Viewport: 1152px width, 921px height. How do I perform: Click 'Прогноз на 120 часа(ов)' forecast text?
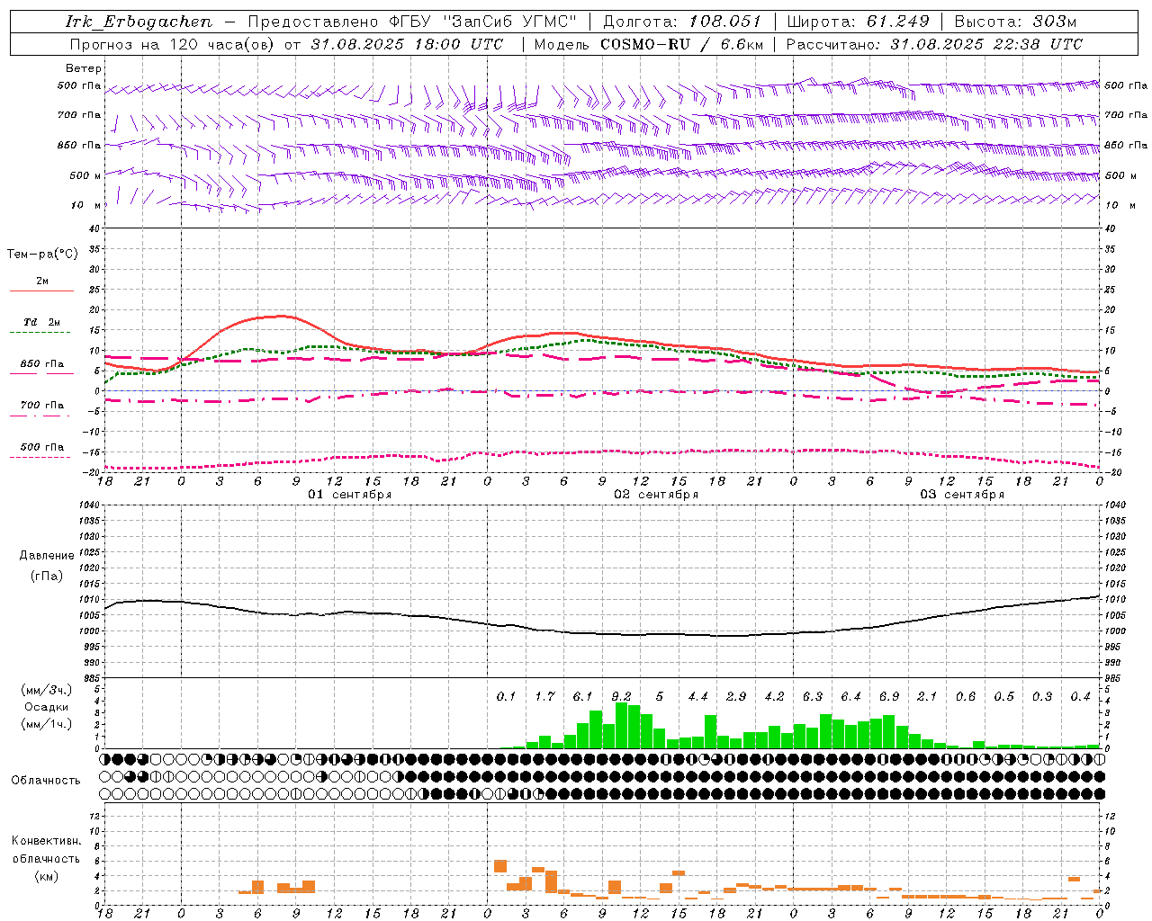pos(174,44)
